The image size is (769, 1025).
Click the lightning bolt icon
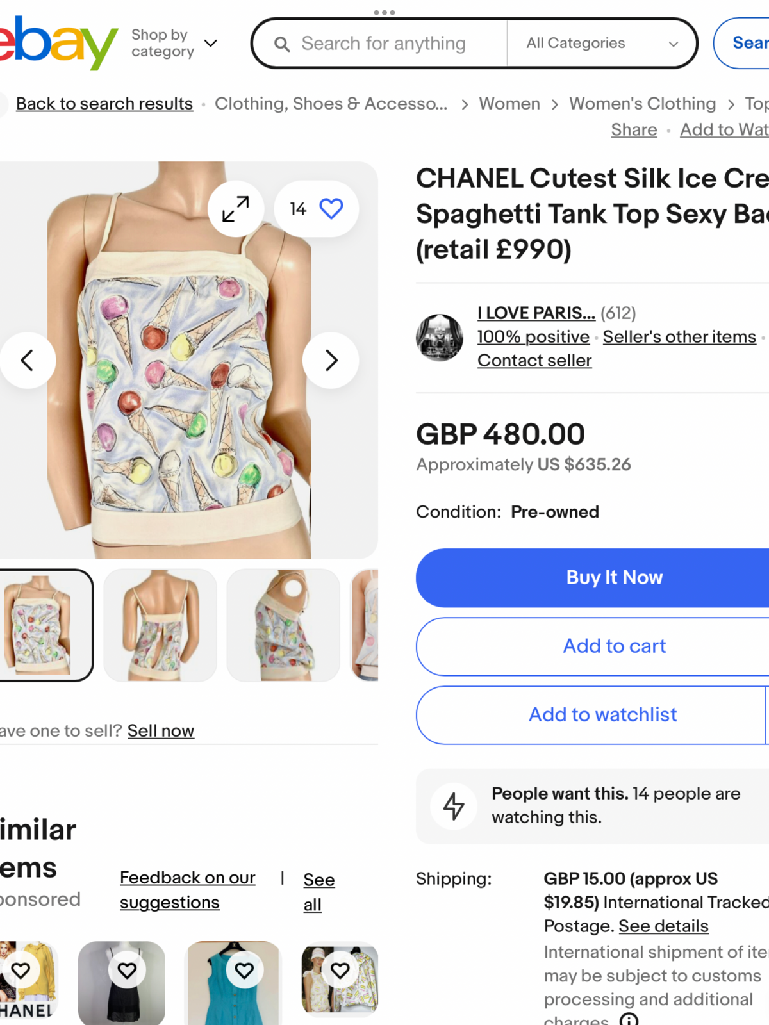coord(454,806)
